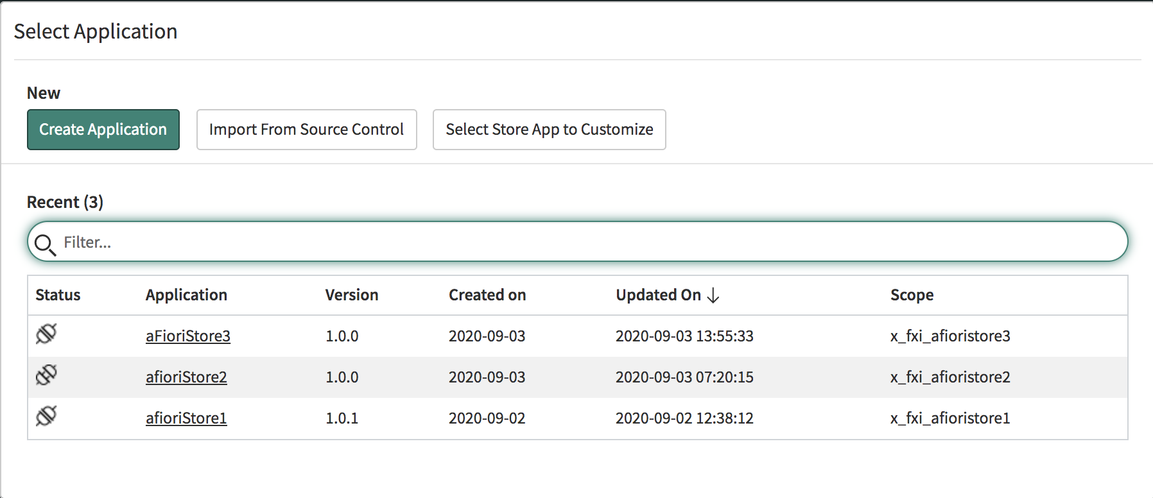Select version 1.0.1 cell
1153x498 pixels.
[x=342, y=418]
